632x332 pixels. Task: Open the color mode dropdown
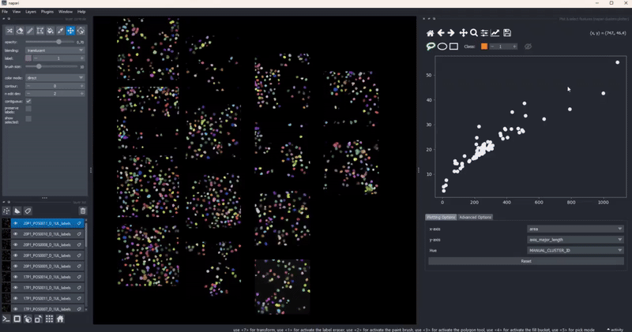(x=55, y=77)
